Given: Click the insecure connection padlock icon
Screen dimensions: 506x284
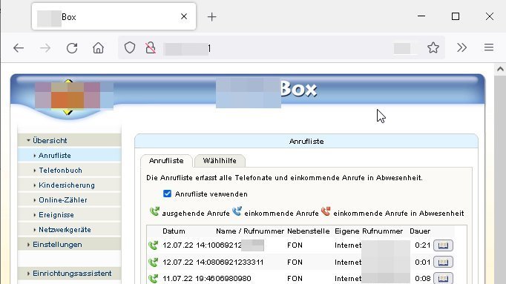Looking at the screenshot, I should tap(151, 47).
